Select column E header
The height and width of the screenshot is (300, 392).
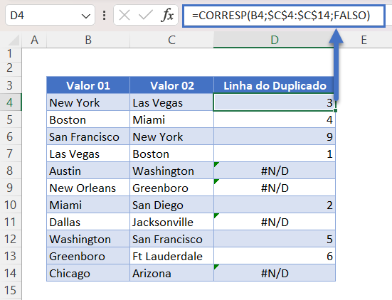coord(364,40)
